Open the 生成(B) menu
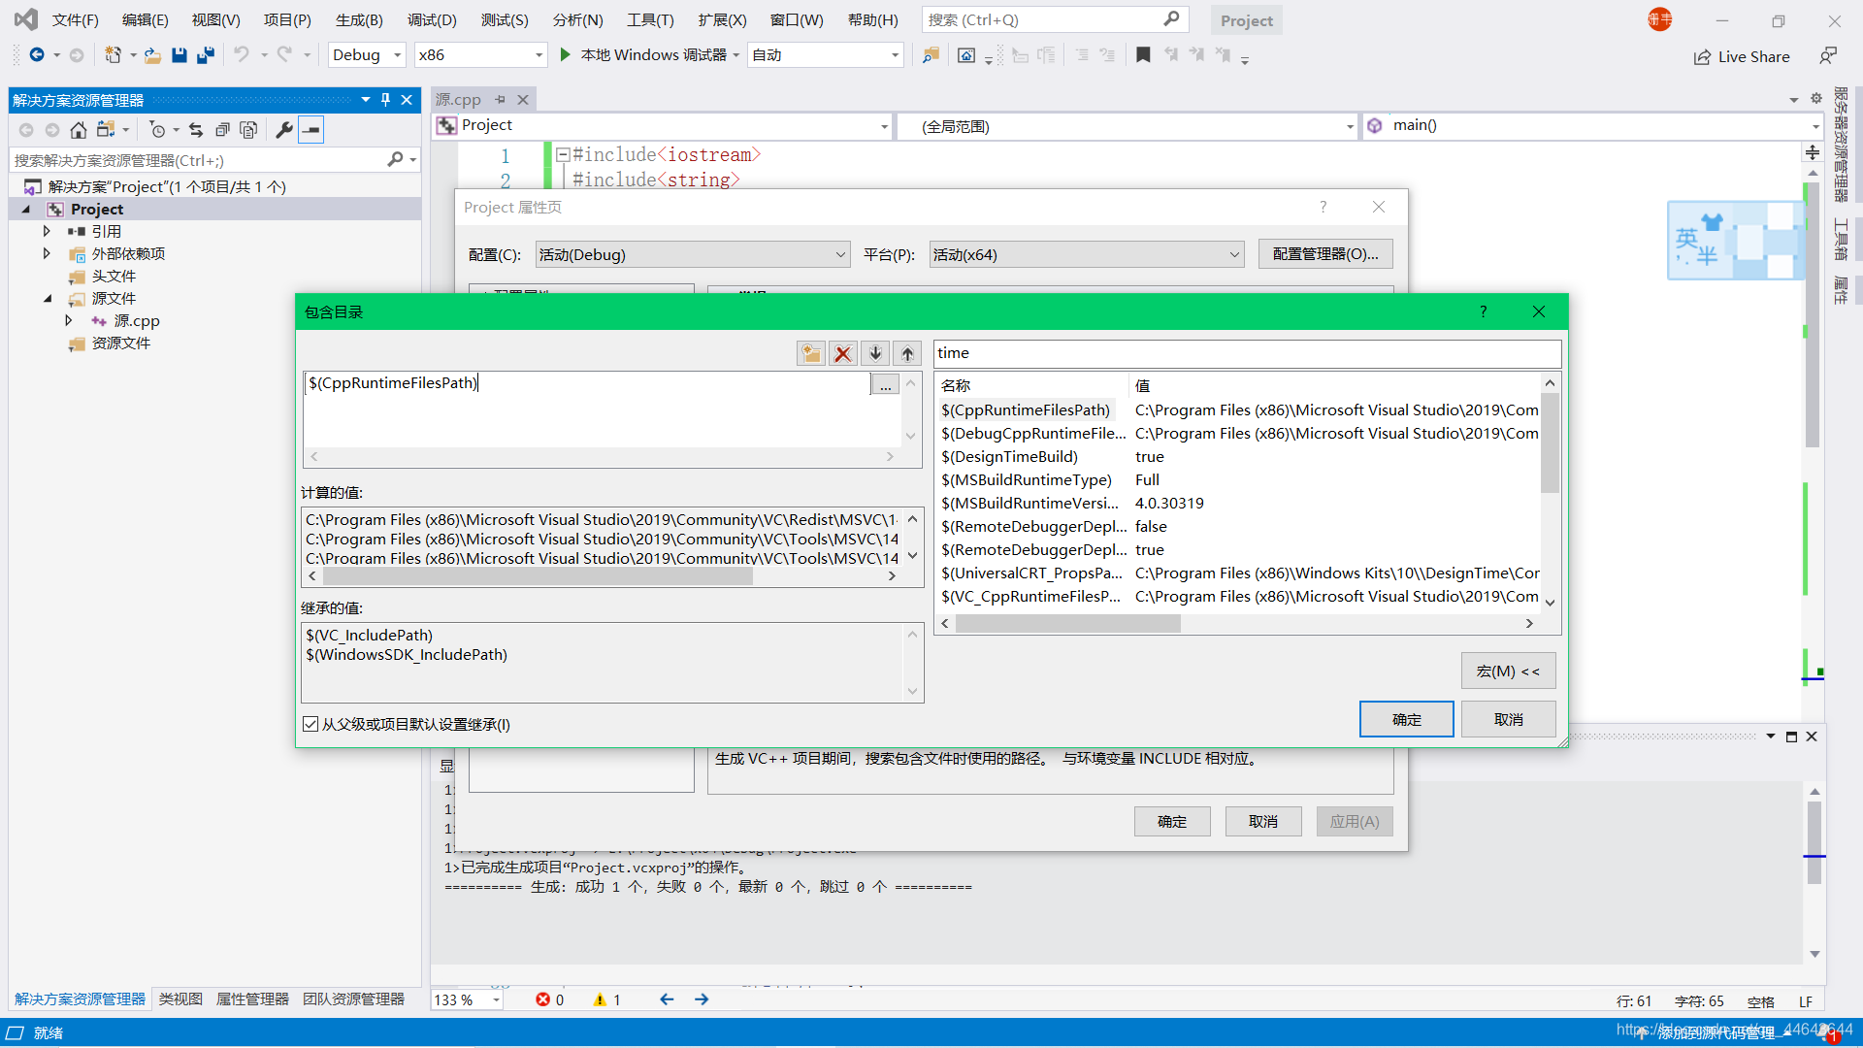Viewport: 1863px width, 1048px height. (x=359, y=19)
